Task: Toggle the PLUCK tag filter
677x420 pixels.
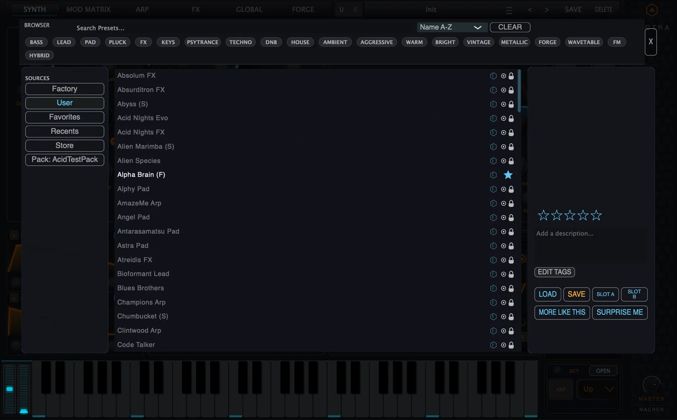Action: 118,42
